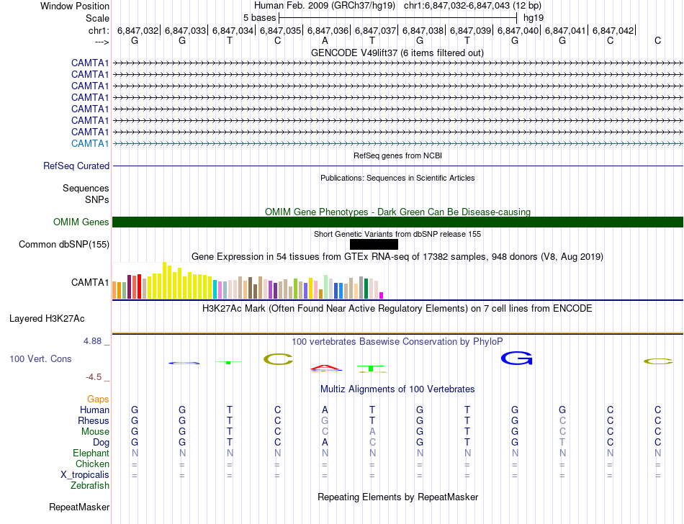This screenshot has width=684, height=524.
Task: Open the GTEx Gene Expression in 54 tissues title
Action: point(397,256)
